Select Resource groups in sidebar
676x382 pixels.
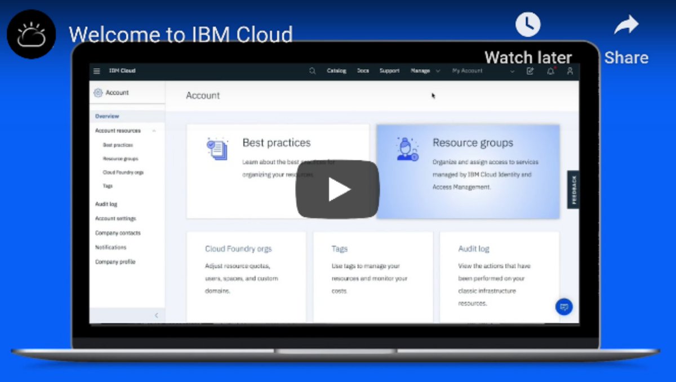pos(121,159)
